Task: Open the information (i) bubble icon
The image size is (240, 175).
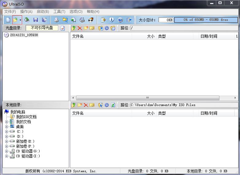Action: point(112,20)
